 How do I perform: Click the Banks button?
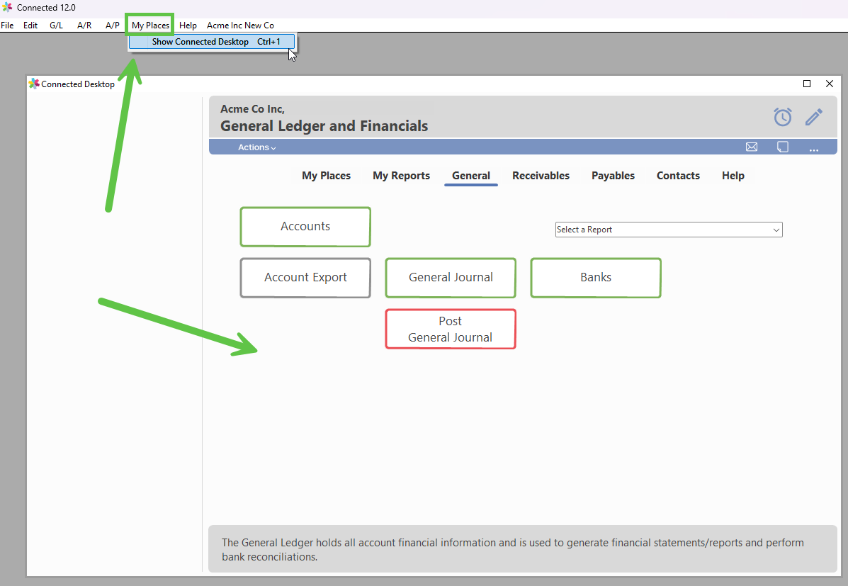[x=596, y=278]
